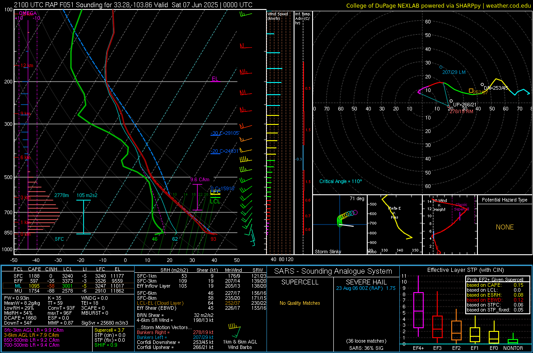This screenshot has width=533, height=353.
Task: Click the '700-500mb LR = 9.4 C/km' line
Action: pos(32,345)
